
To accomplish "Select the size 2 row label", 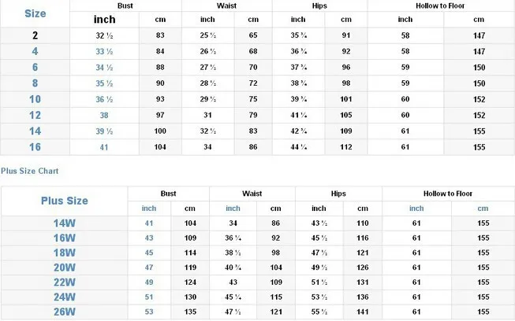I will tap(35, 35).
